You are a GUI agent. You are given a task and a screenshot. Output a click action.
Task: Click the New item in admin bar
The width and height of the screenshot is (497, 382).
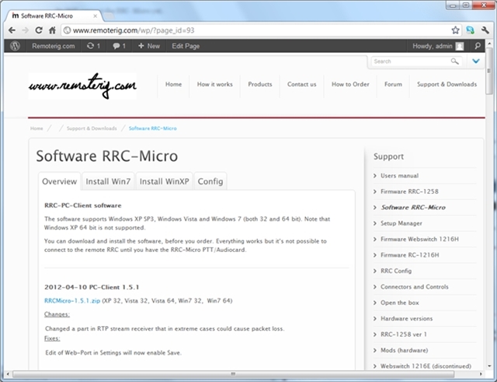(x=149, y=46)
